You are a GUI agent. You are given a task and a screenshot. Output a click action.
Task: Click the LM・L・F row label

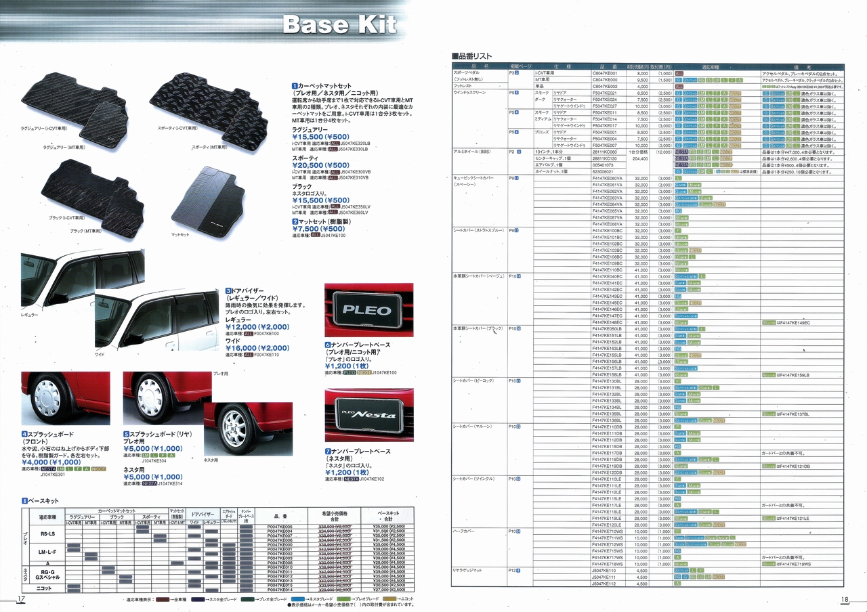pyautogui.click(x=47, y=552)
